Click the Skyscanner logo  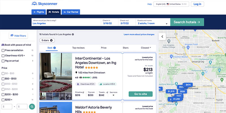[x=44, y=4]
